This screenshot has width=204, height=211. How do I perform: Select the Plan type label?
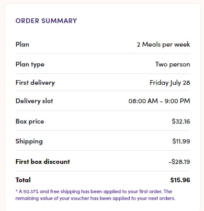tap(30, 64)
